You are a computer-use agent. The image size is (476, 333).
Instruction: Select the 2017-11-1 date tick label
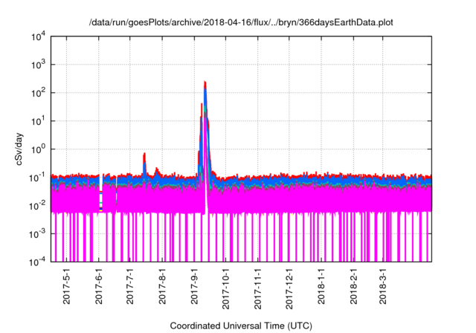pyautogui.click(x=258, y=288)
